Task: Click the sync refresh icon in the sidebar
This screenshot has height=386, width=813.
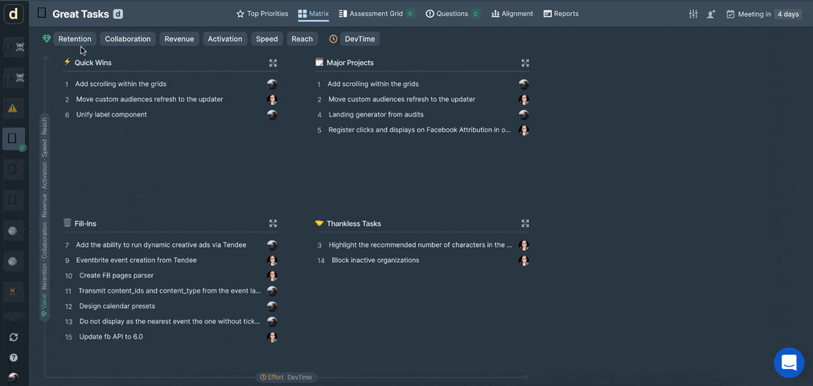Action: click(13, 337)
